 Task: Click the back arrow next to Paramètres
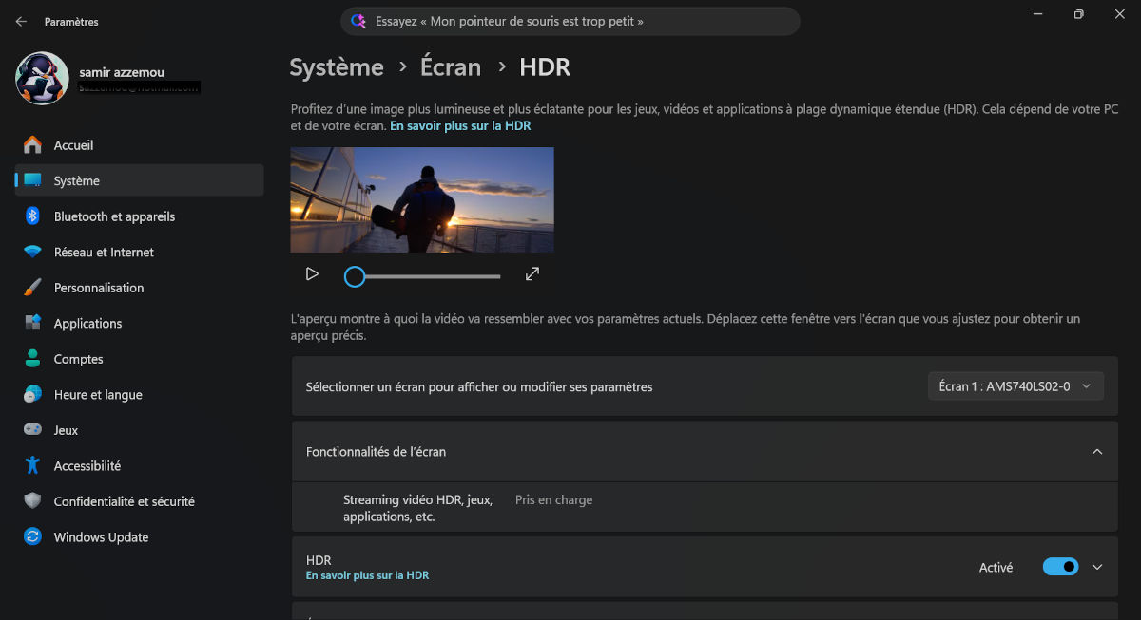click(x=21, y=21)
